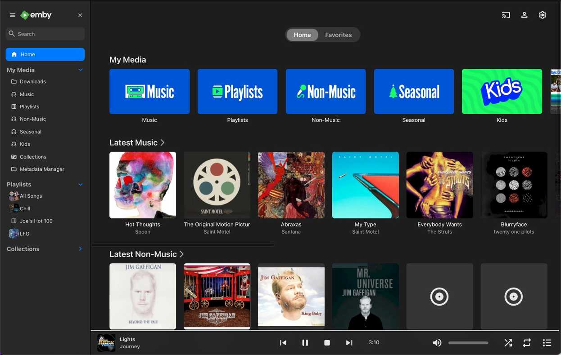Open the Latest Music section link
The width and height of the screenshot is (561, 355).
tap(137, 142)
